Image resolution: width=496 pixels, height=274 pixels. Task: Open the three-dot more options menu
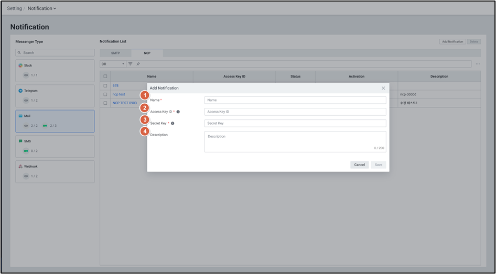pyautogui.click(x=478, y=64)
